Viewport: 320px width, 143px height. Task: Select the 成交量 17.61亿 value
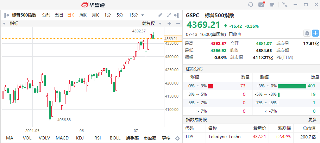311,44
